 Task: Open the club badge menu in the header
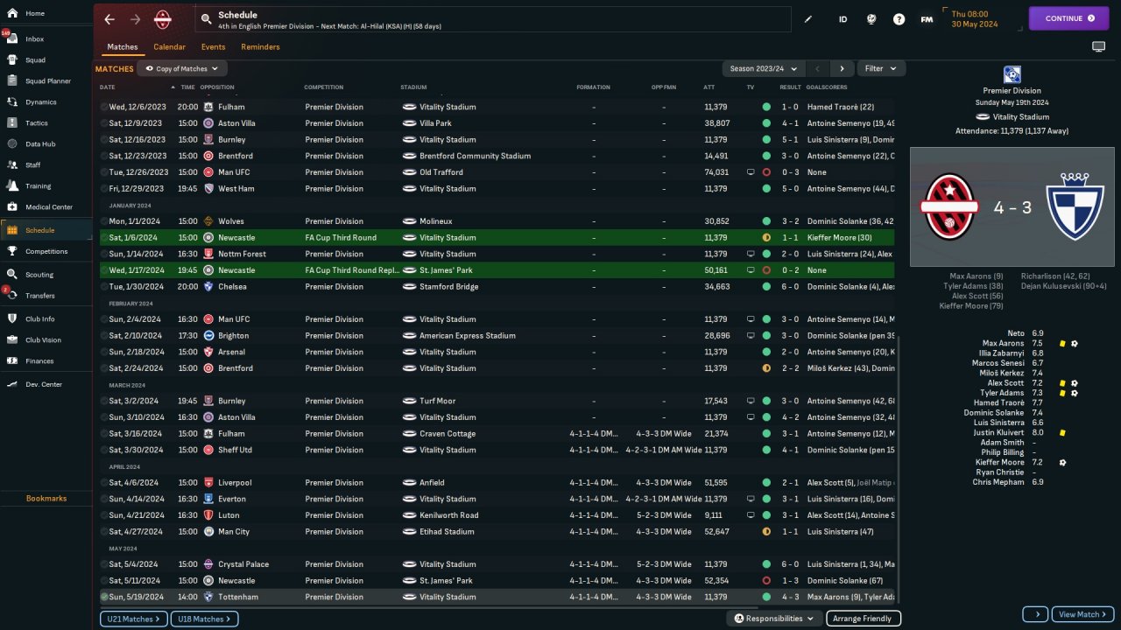pyautogui.click(x=163, y=18)
